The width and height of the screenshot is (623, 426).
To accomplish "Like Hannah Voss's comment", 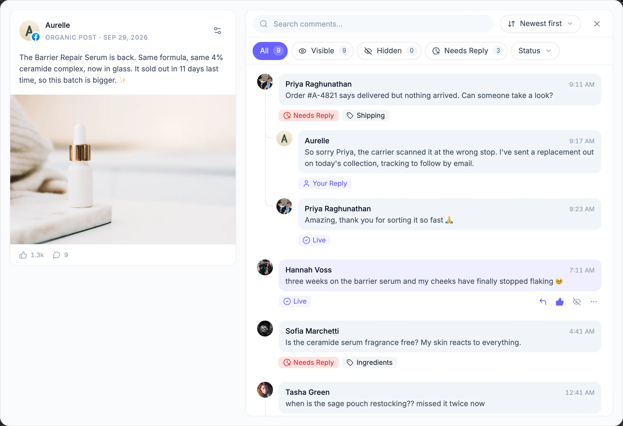I will click(560, 302).
